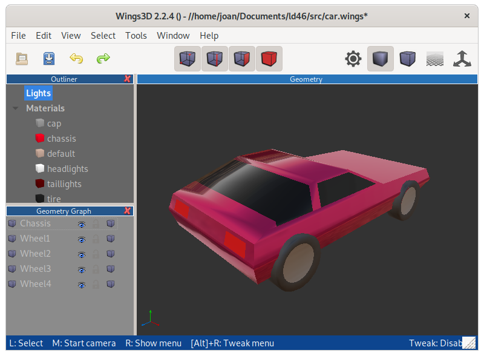
Task: Toggle lock on Wheel1 object
Action: tap(96, 239)
